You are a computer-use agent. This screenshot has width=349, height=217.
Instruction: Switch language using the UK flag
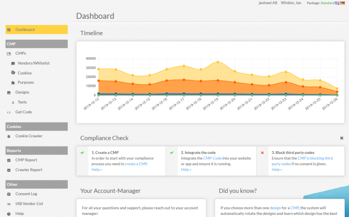[337, 3]
